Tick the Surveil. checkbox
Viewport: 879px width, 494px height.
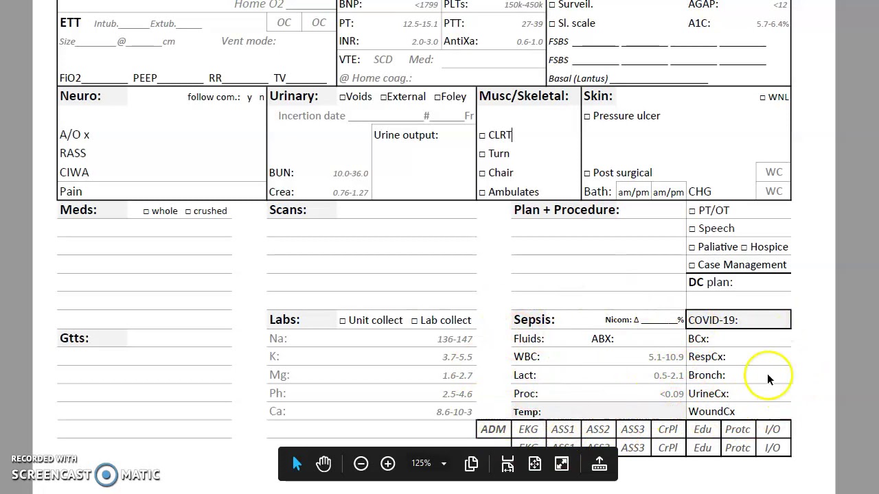pyautogui.click(x=552, y=5)
